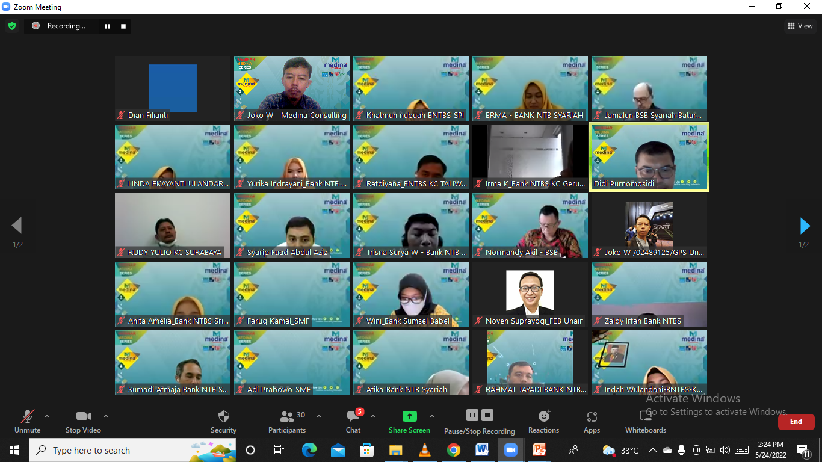This screenshot has height=462, width=822.
Task: Open Whiteboards in the toolbar
Action: coord(645,417)
